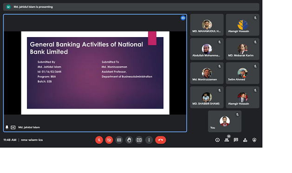Select MD. MAHAMUDUL H... participant tile
The width and height of the screenshot is (292, 173).
207,25
